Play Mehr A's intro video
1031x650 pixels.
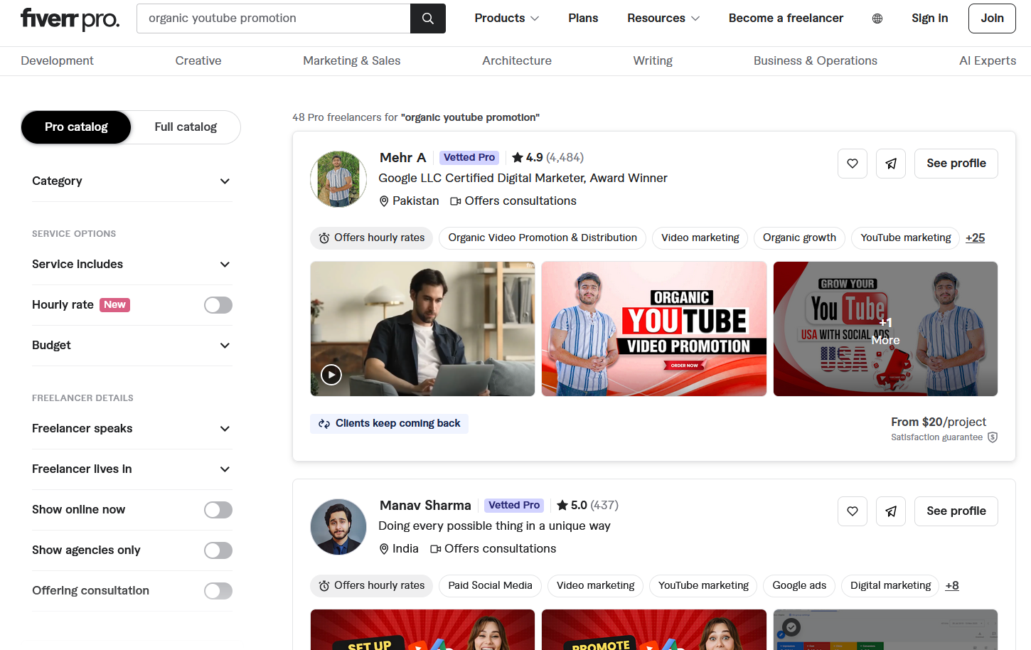click(331, 374)
